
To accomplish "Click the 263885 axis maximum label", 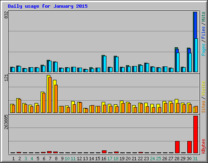I will 6,122.
